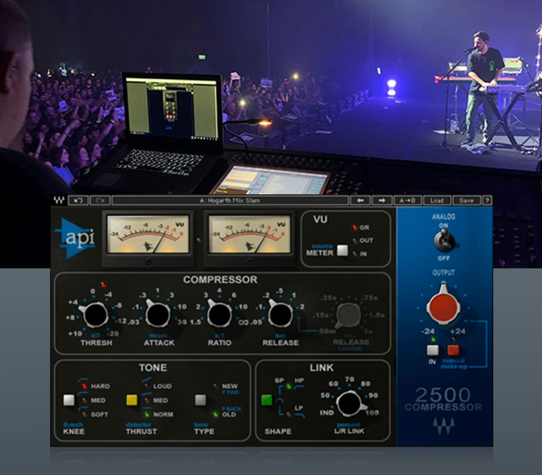542x475 pixels.
Task: Toggle the gray tone Type selector button
Action: click(x=200, y=400)
